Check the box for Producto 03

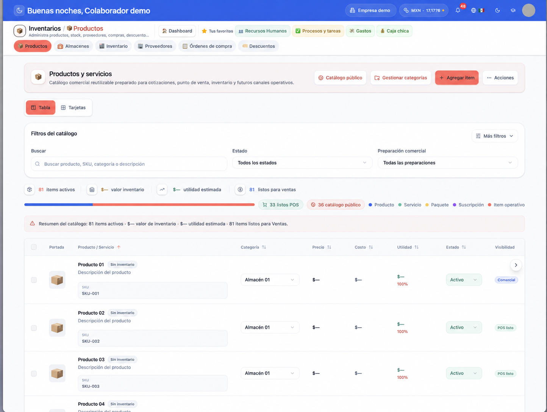pos(34,373)
